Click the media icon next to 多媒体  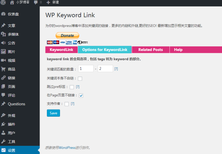(x=3, y=34)
